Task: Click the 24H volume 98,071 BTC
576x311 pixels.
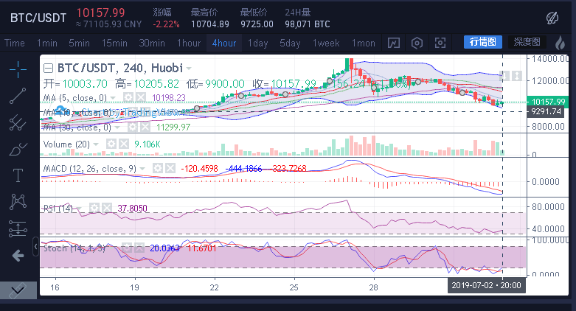Action: 308,24
